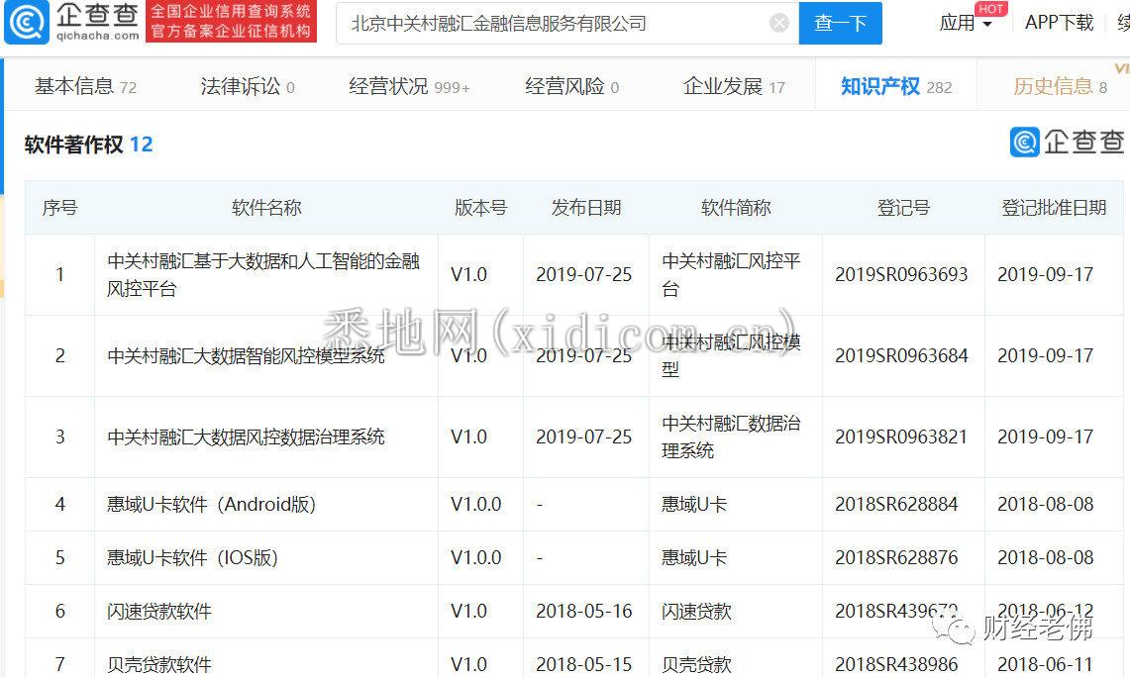This screenshot has height=678, width=1130.
Task: Select 贝壳贷款软件 software name
Action: tap(159, 664)
